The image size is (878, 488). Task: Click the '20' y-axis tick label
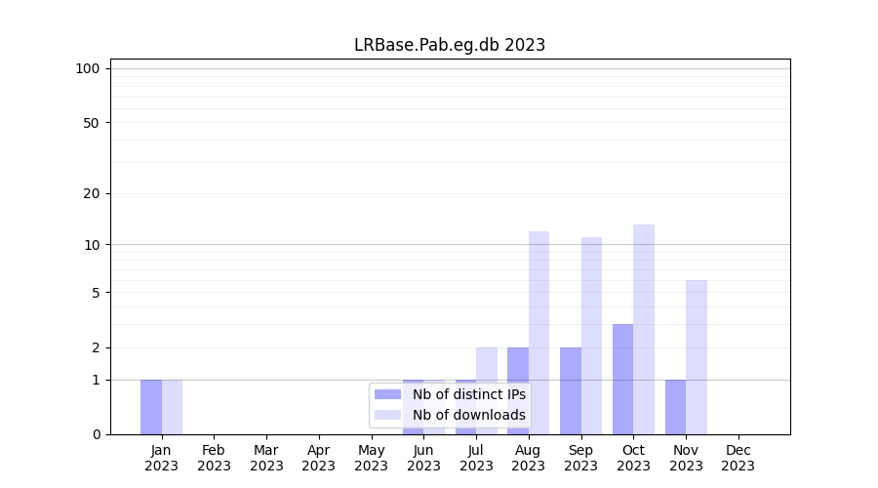[x=92, y=193]
